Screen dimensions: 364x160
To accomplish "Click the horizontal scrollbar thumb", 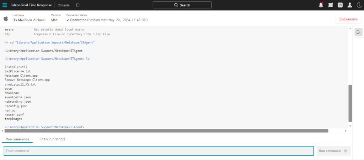I will coord(166,131).
